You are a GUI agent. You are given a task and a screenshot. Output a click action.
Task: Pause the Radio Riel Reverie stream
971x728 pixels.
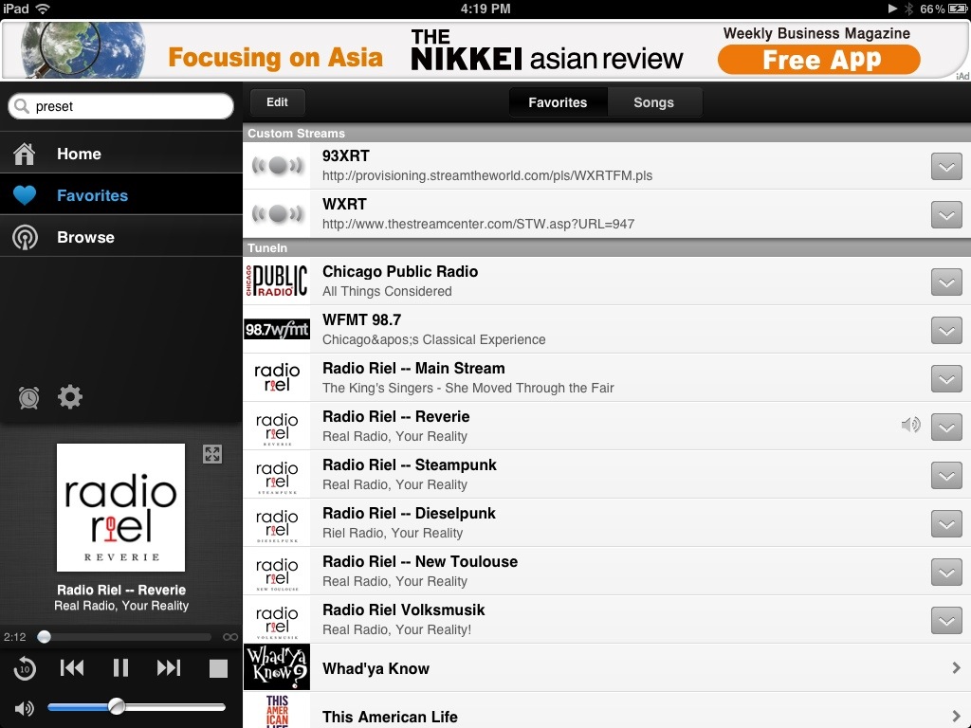pyautogui.click(x=120, y=668)
